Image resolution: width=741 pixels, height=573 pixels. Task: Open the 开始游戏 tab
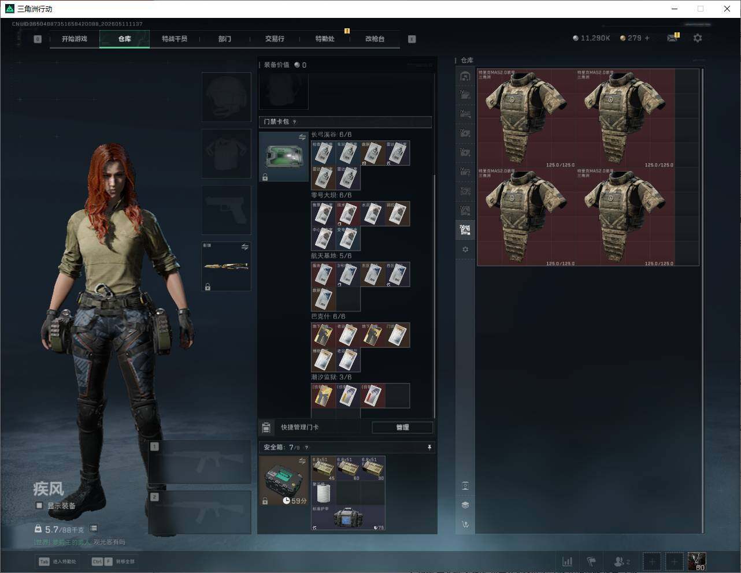point(75,39)
